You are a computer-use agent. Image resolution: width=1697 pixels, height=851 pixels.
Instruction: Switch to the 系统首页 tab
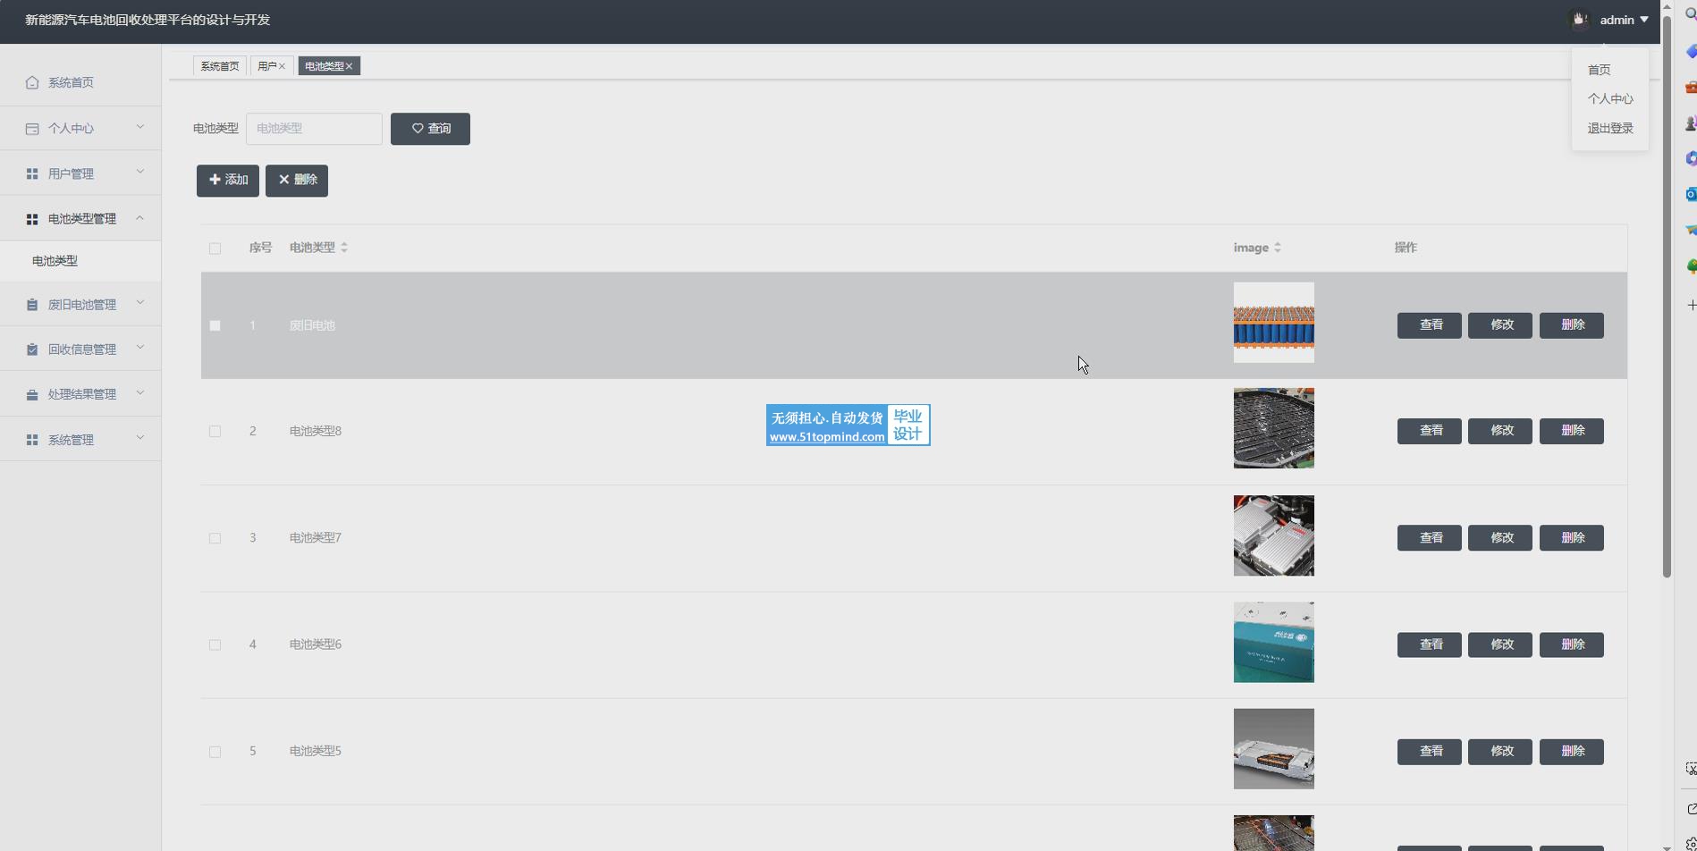click(219, 66)
